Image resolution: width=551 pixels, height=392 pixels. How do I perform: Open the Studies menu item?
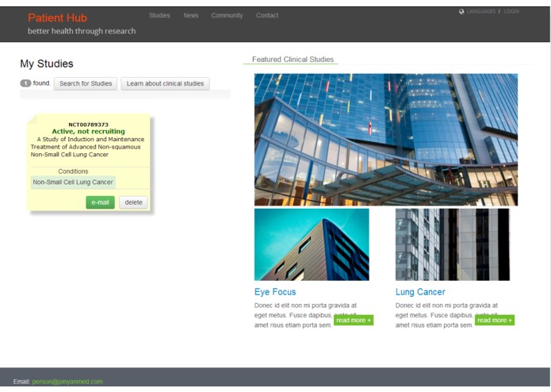tap(159, 15)
